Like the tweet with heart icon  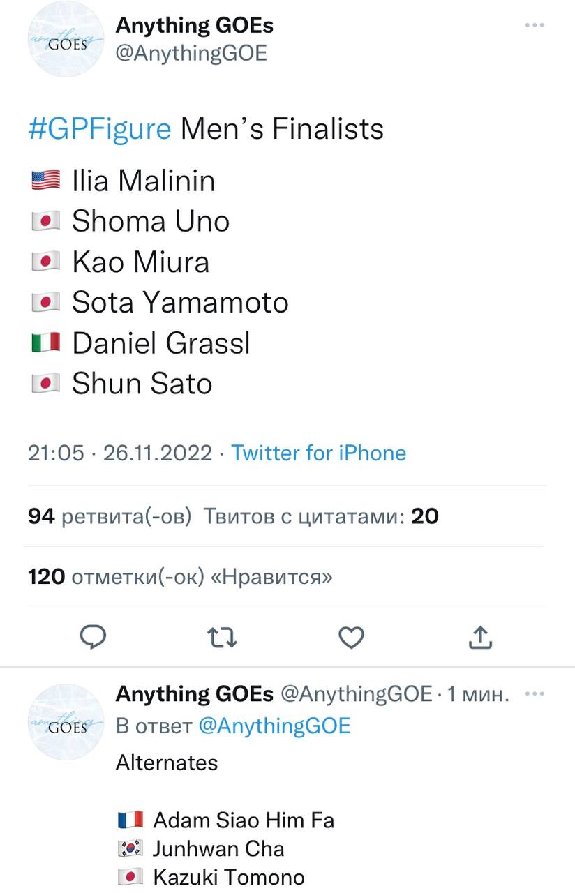coord(351,636)
